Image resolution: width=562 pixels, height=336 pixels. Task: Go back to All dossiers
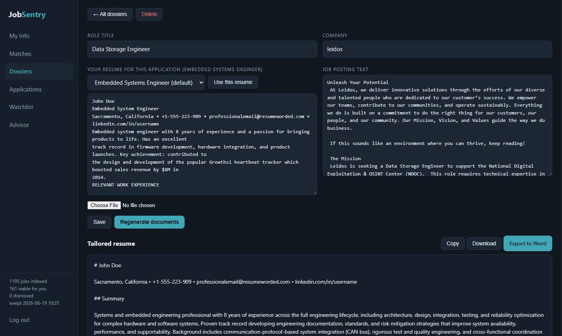110,14
